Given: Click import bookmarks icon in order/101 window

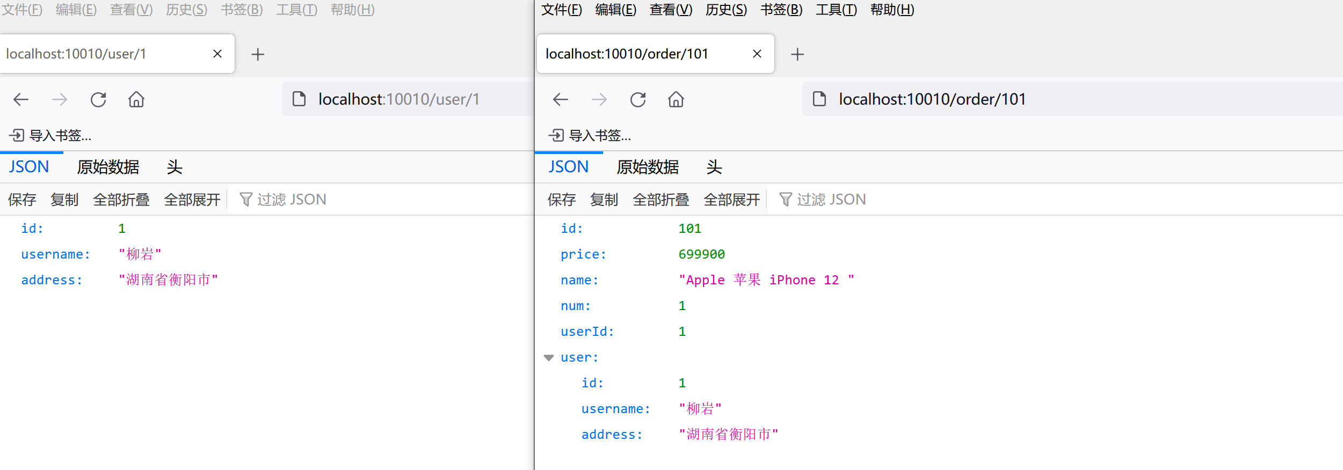Looking at the screenshot, I should (x=557, y=135).
